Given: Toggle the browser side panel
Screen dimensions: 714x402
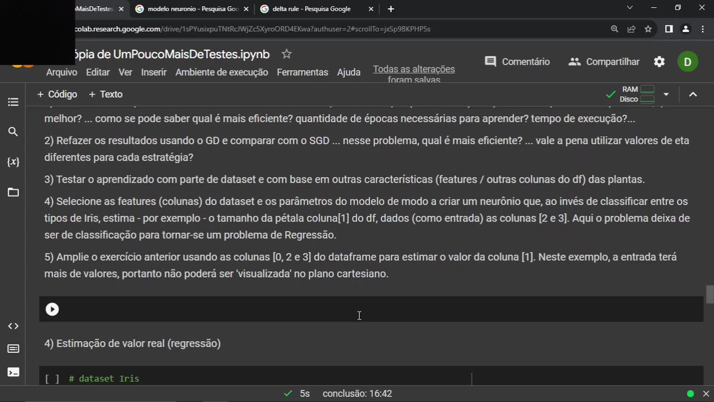Looking at the screenshot, I should tap(669, 29).
